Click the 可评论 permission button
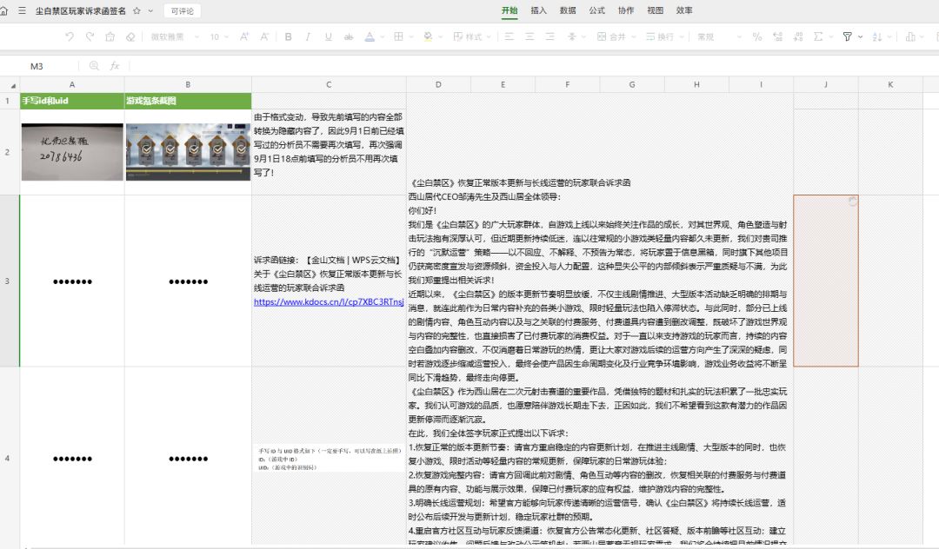 [x=182, y=10]
